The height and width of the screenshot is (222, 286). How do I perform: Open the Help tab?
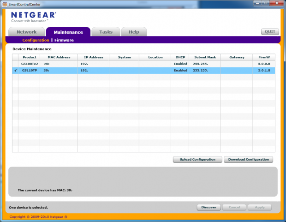[134, 32]
